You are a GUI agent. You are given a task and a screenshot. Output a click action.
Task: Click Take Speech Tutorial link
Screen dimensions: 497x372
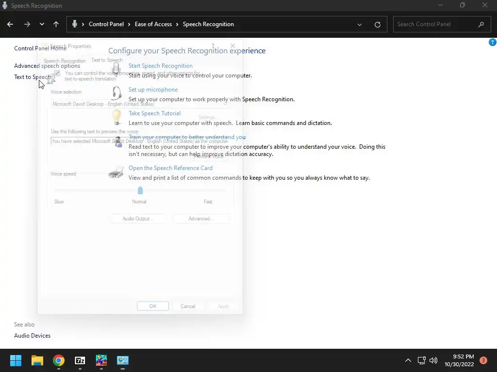(x=154, y=113)
